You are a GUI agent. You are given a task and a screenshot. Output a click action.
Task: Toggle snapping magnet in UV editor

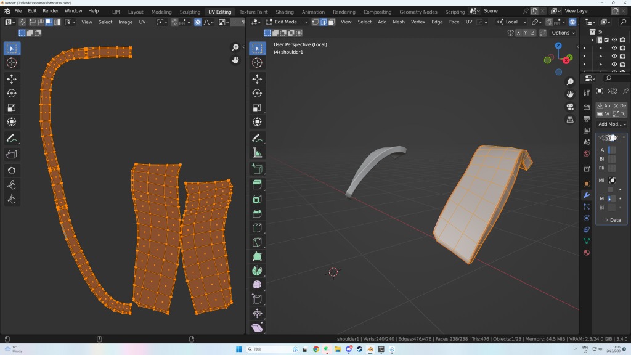(x=174, y=22)
